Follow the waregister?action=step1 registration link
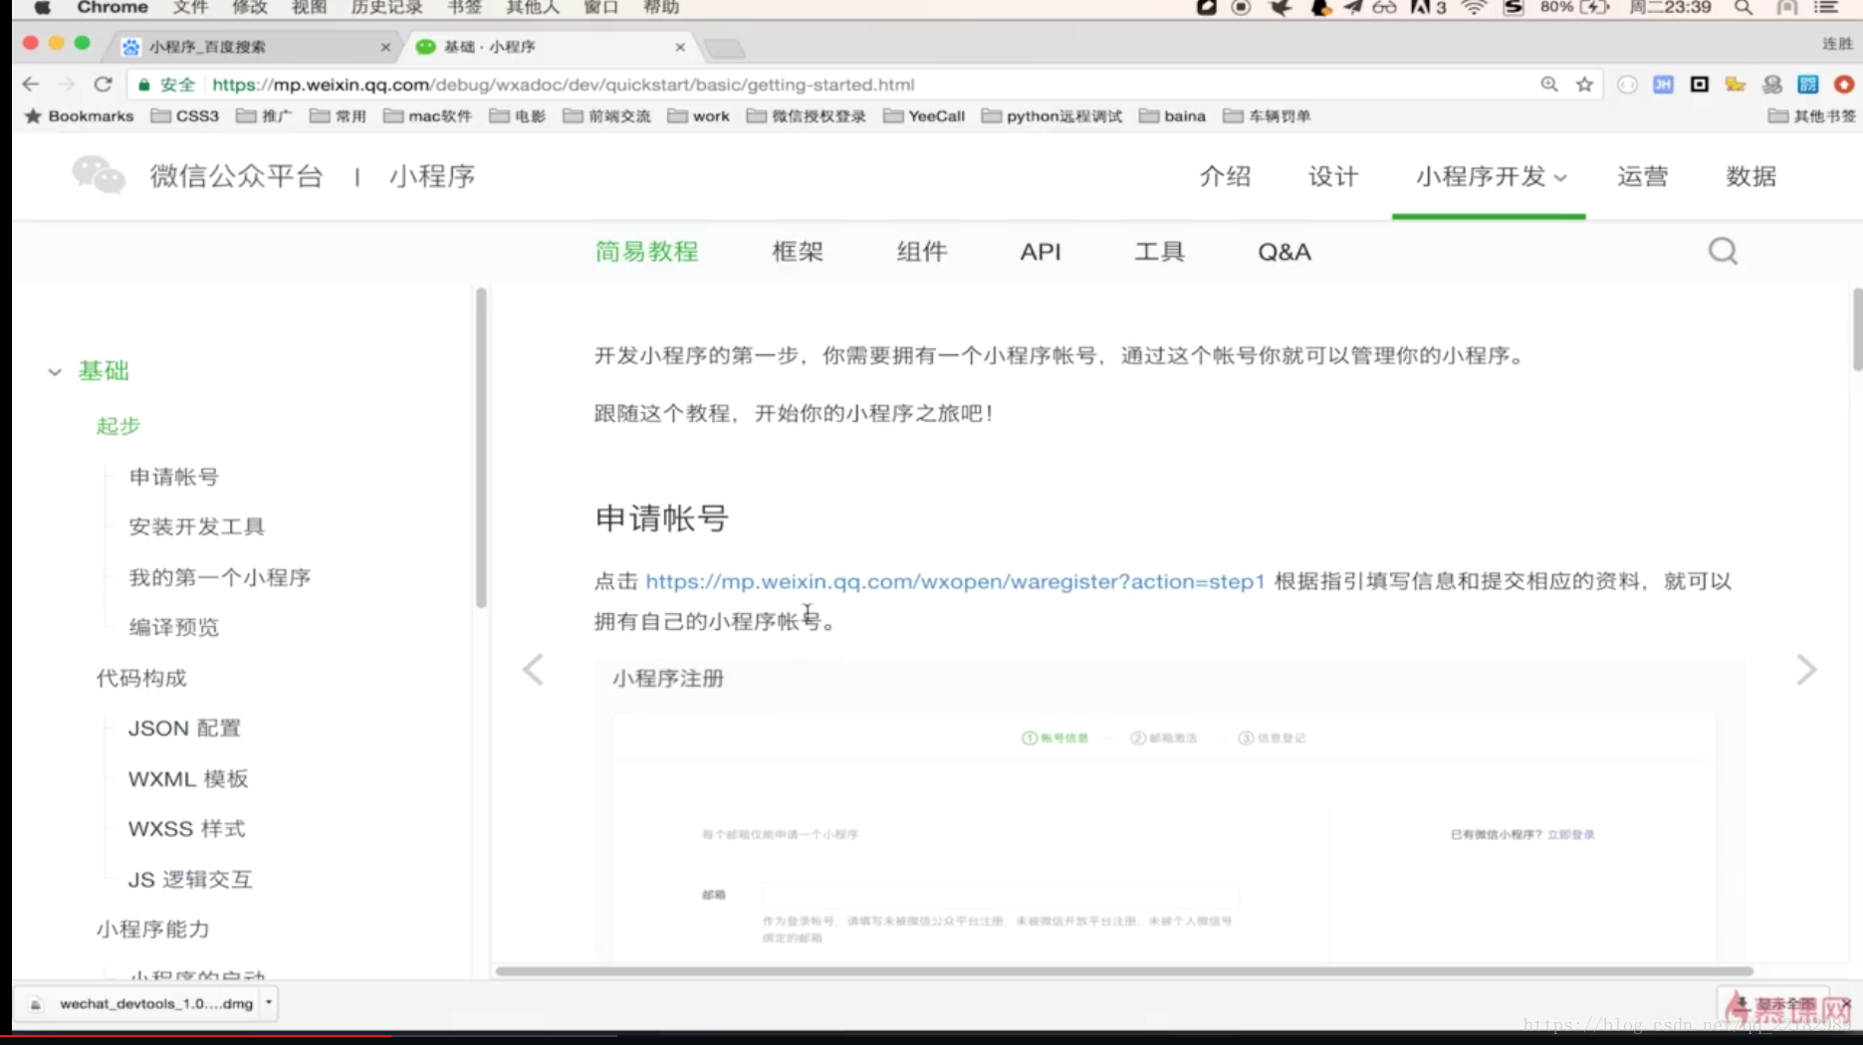 pos(955,581)
